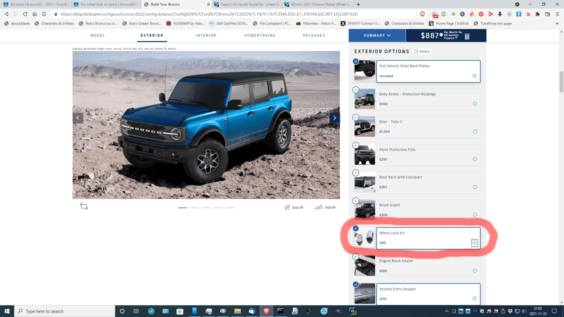564x317 pixels.
Task: Open info for Roof Rails with Crossbars
Action: 475,187
